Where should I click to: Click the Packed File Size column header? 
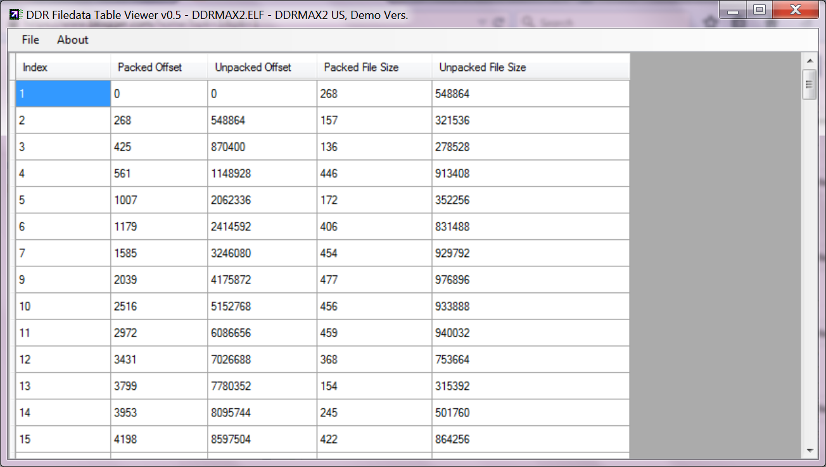[375, 67]
